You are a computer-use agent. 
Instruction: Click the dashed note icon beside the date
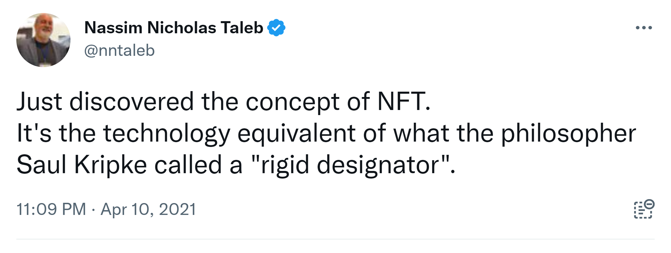coord(642,211)
